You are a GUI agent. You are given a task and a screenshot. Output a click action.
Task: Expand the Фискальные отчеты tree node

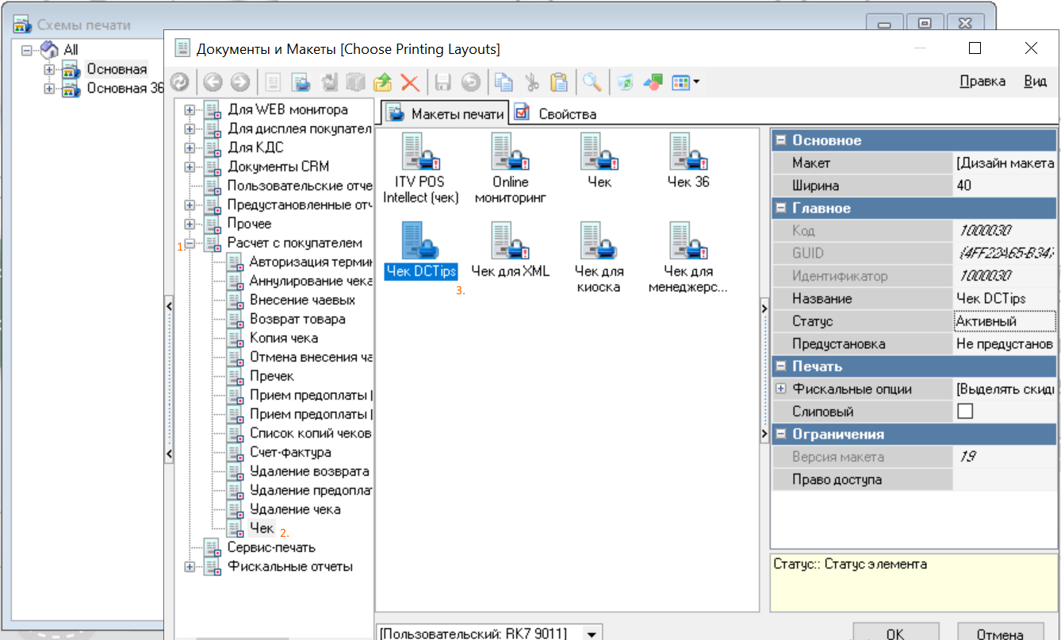pos(190,566)
